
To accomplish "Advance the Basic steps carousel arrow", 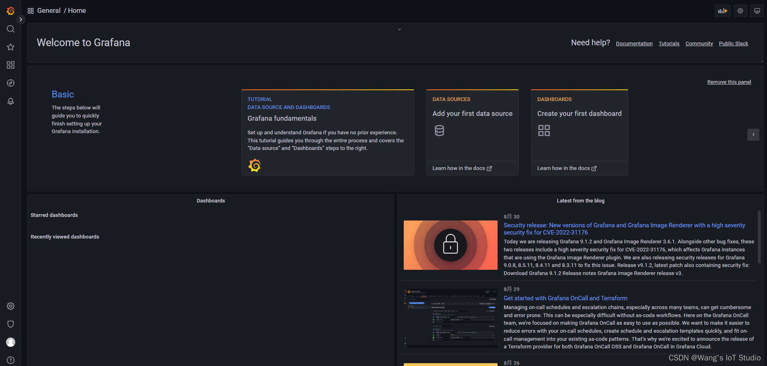I will point(753,135).
